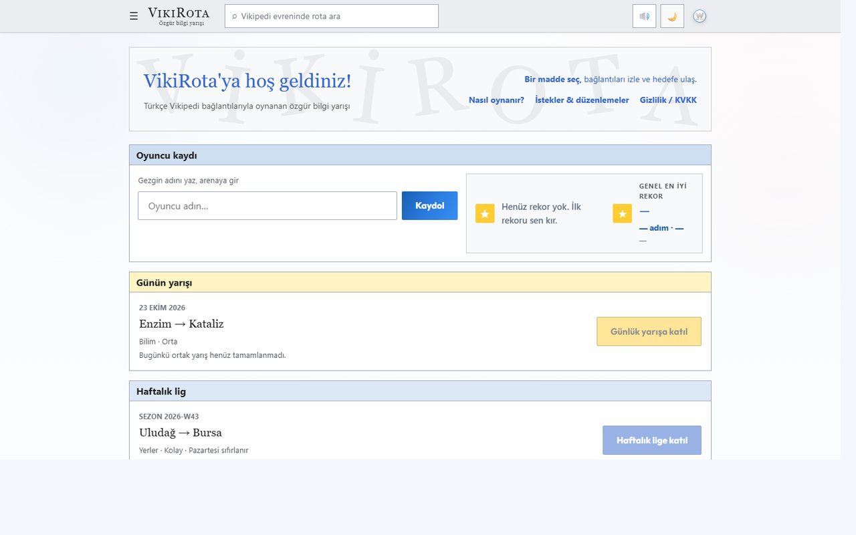Click the Haftalık lig section header
Screen dimensions: 856x535
420,391
